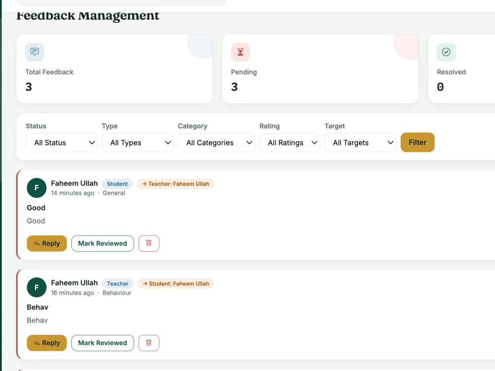Click the '14 minutes ago' timestamp
Viewport: 495px width, 371px height.
[x=73, y=193]
